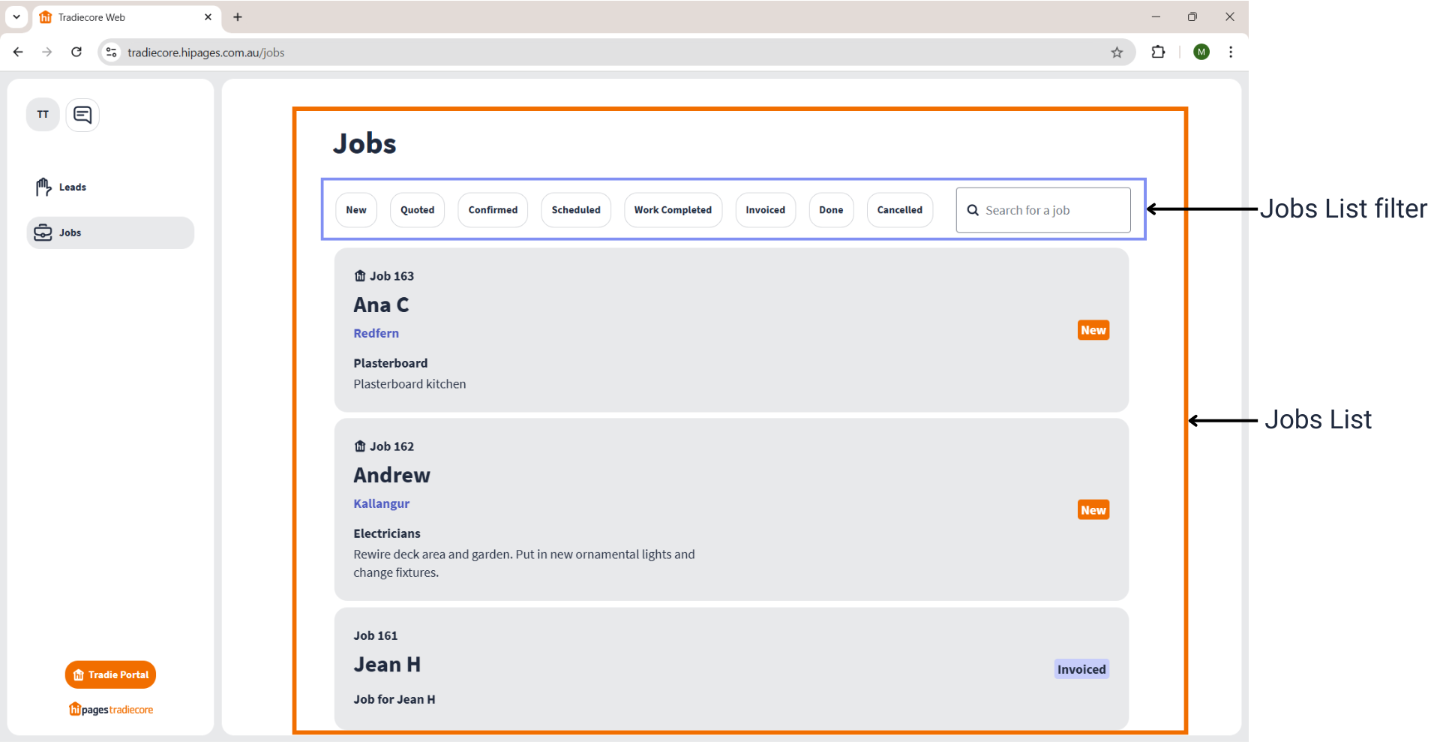Open a new browser tab
Viewport: 1440px width, 742px height.
[x=238, y=17]
